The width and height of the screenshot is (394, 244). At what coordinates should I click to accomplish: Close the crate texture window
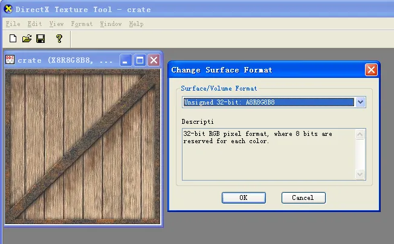(x=153, y=60)
